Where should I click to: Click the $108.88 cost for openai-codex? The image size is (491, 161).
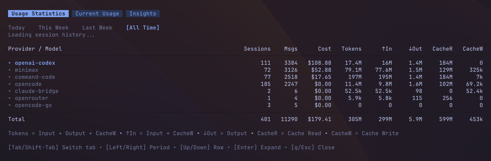coord(320,63)
